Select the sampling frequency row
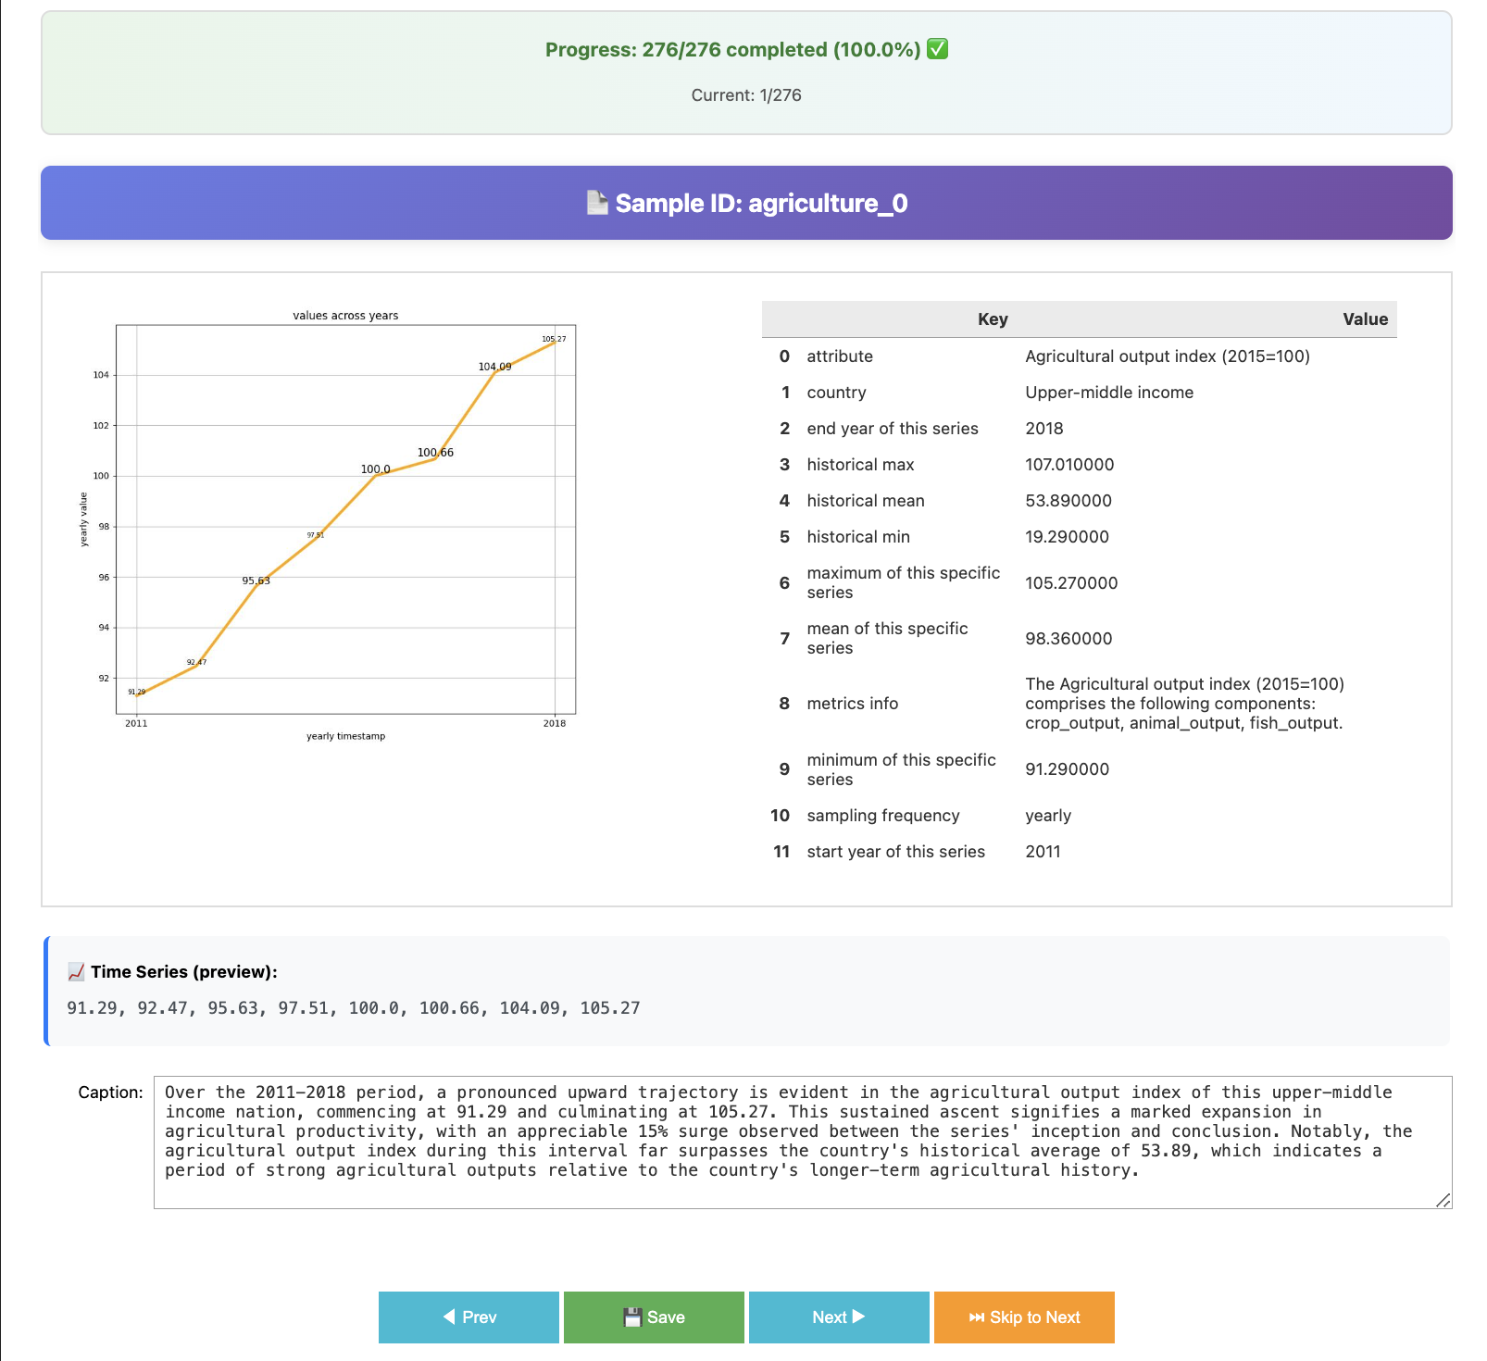Screen dimensions: 1487x1361 coord(1079,816)
